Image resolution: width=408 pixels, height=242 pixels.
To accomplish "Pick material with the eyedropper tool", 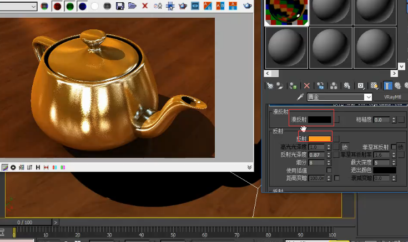I will pos(300,97).
